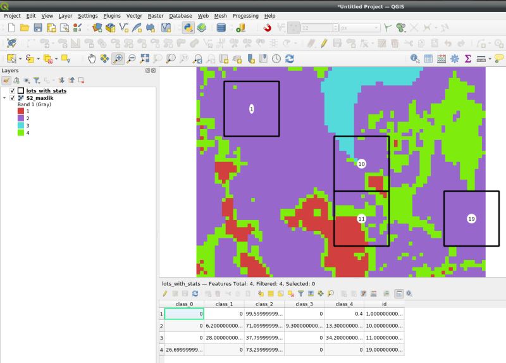Save the project with the floppy icon
This screenshot has height=363, width=506.
coord(38,28)
